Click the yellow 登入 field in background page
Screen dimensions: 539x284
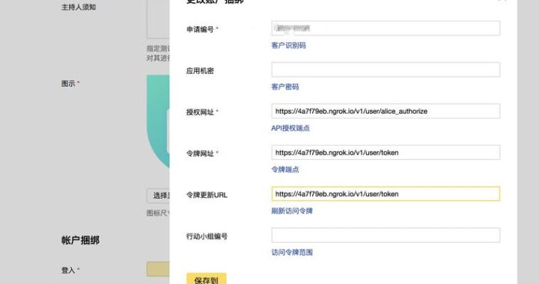(158, 269)
